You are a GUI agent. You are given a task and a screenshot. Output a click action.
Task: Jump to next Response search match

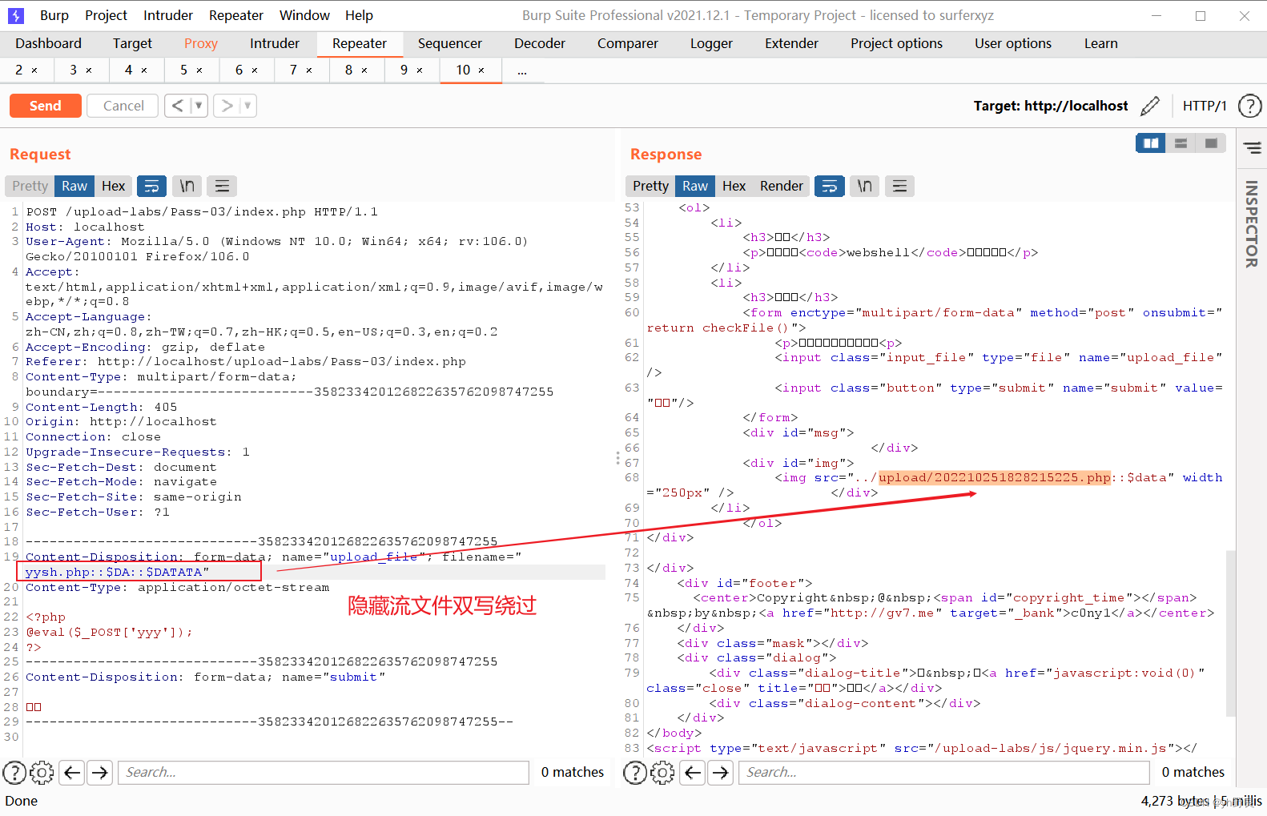[x=721, y=773]
